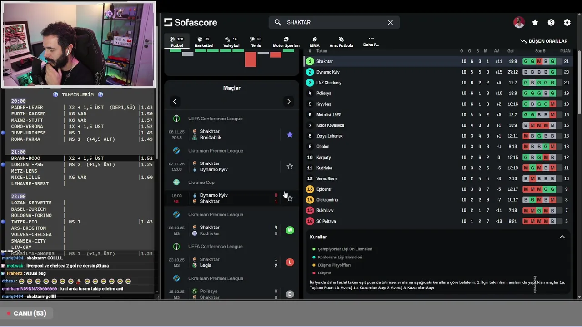Clear the SHAKTAR search text
582x327 pixels.
pyautogui.click(x=390, y=22)
